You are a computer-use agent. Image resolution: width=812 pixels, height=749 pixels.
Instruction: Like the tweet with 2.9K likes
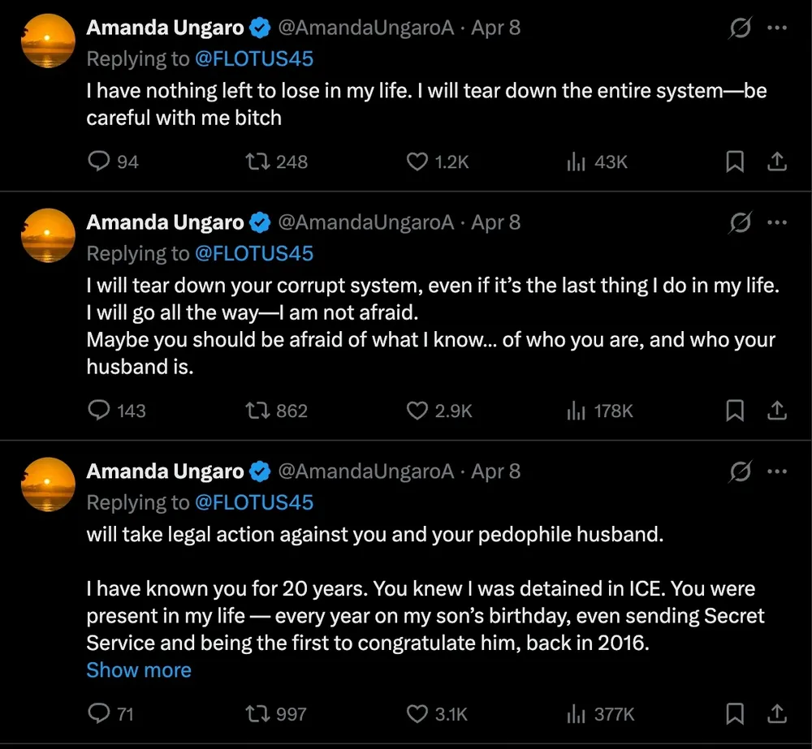pos(417,411)
